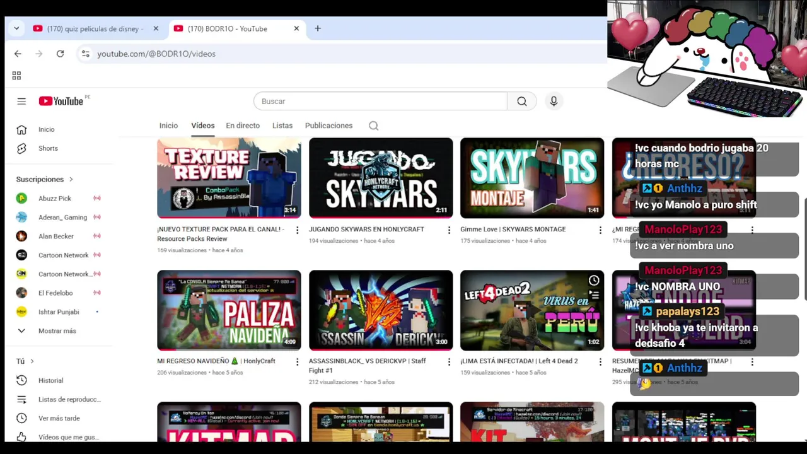
Task: Switch to the Publicaciones tab
Action: (x=328, y=125)
